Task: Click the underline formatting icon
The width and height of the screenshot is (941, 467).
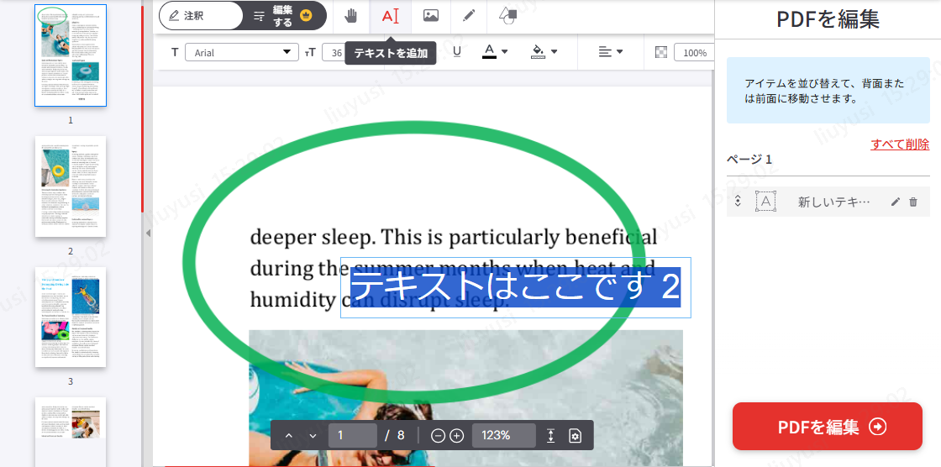Action: click(457, 52)
